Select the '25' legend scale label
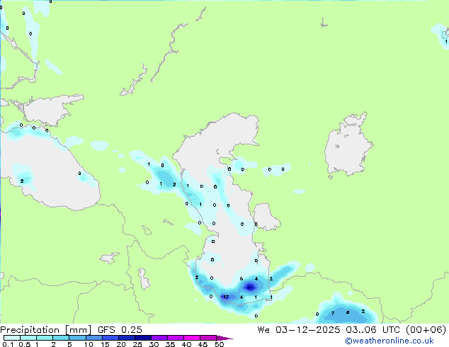 pyautogui.click(x=137, y=344)
